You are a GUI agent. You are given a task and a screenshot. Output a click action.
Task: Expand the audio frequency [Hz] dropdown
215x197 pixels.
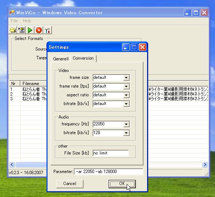click(126, 124)
